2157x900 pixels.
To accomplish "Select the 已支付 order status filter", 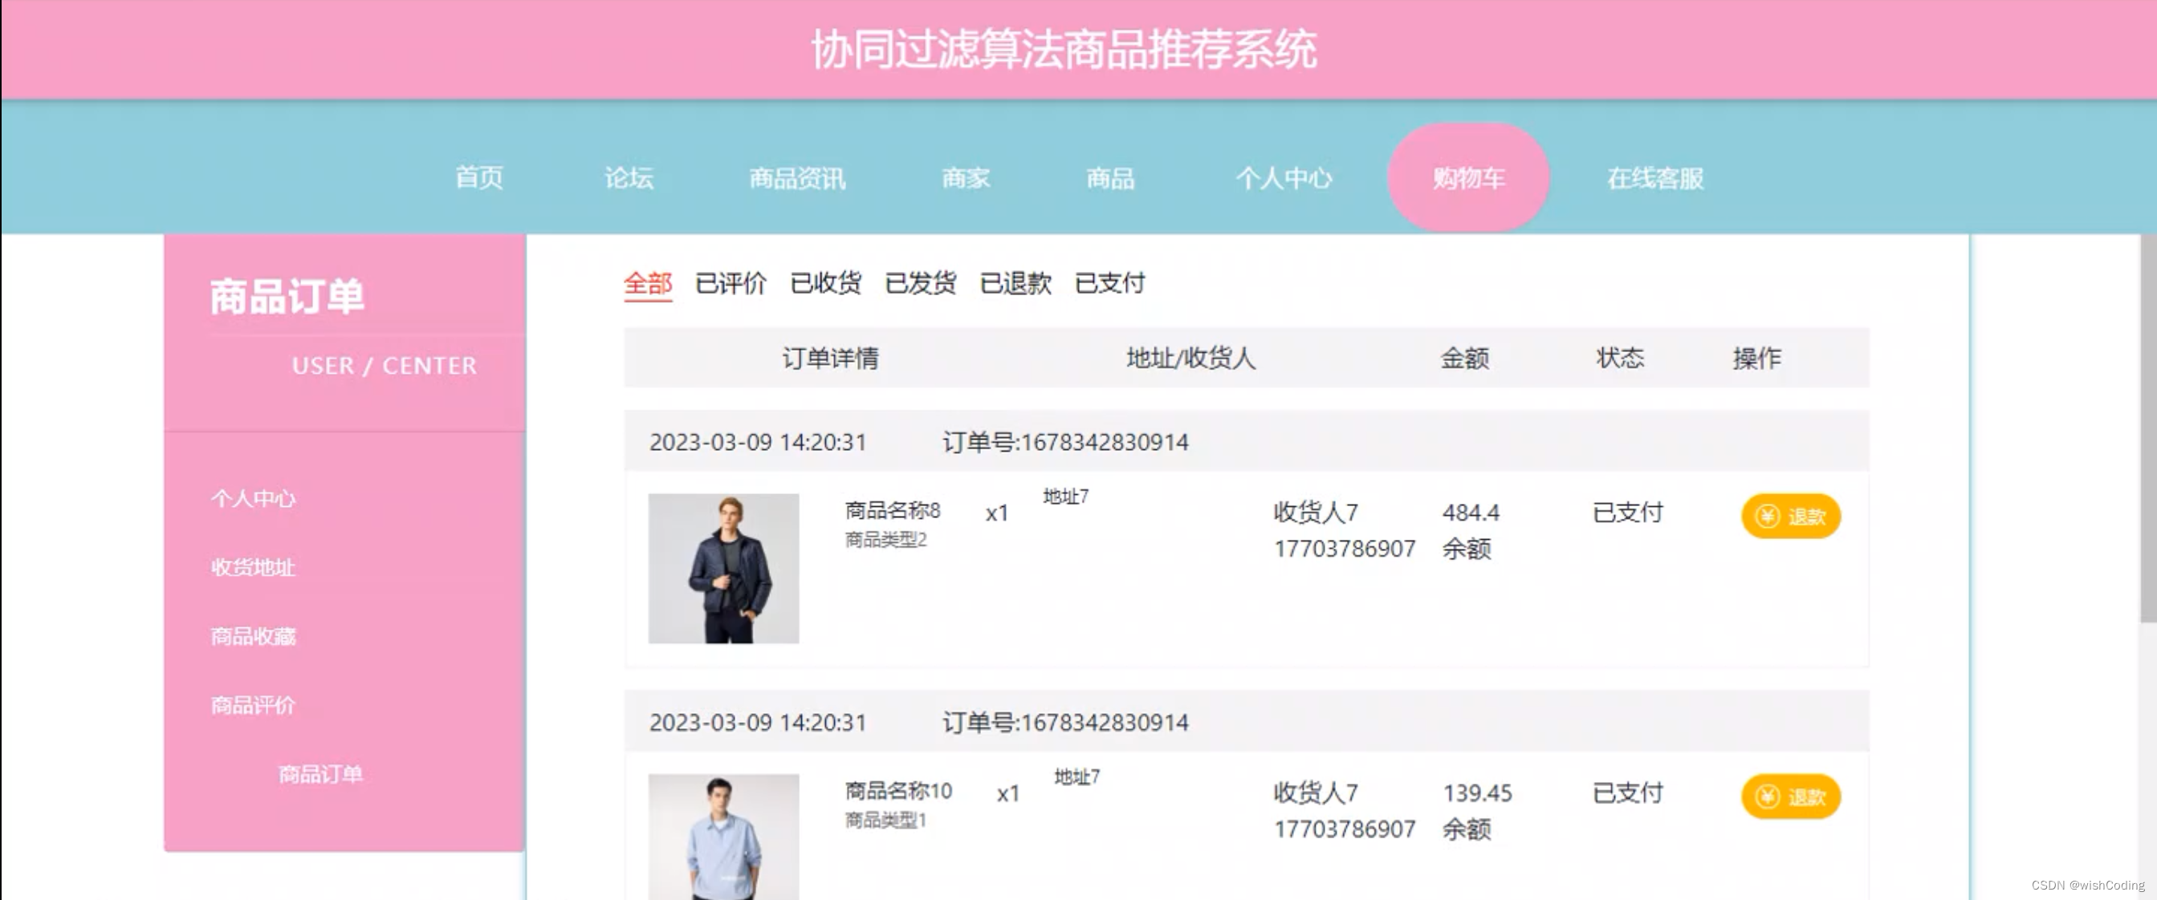I will (x=1111, y=283).
